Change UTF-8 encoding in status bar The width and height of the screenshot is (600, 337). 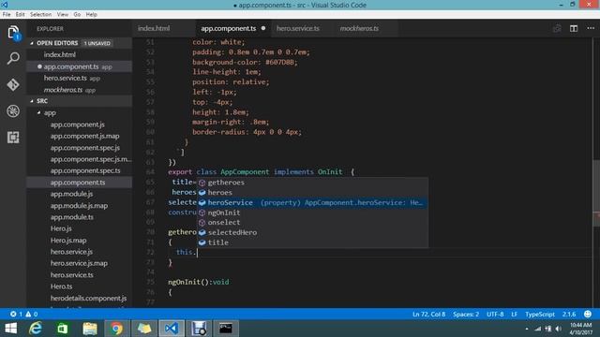pos(495,315)
